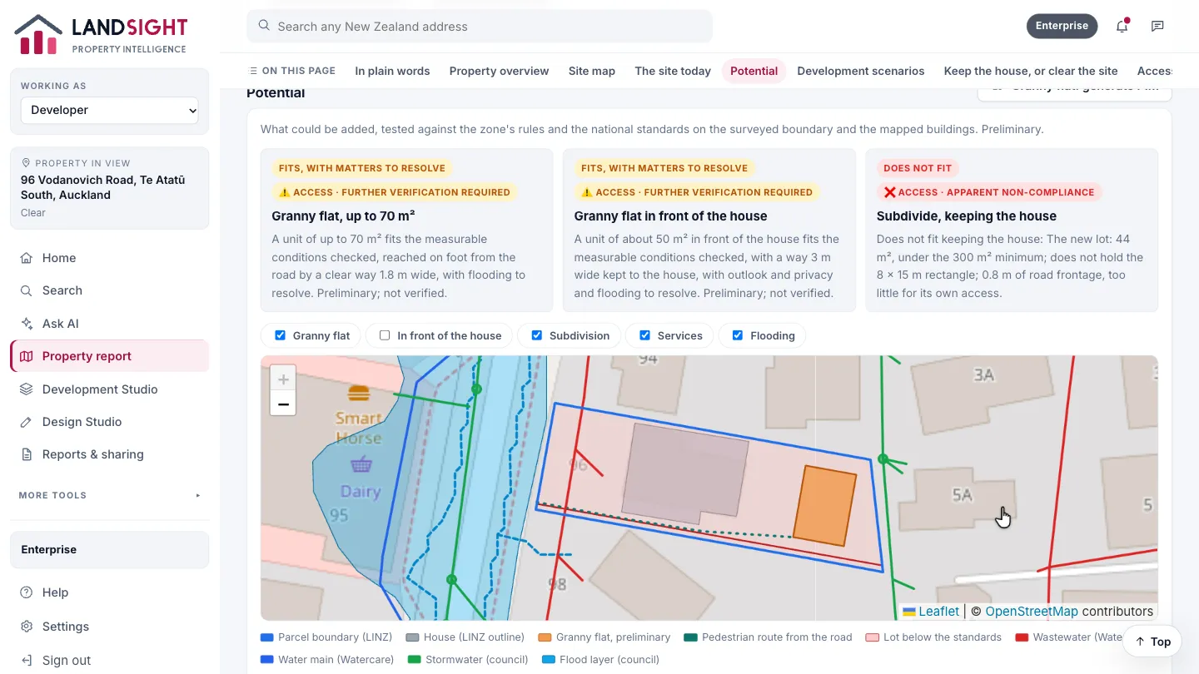Screen dimensions: 1199x674
Task: Jump to Property overview section
Action: tap(500, 71)
